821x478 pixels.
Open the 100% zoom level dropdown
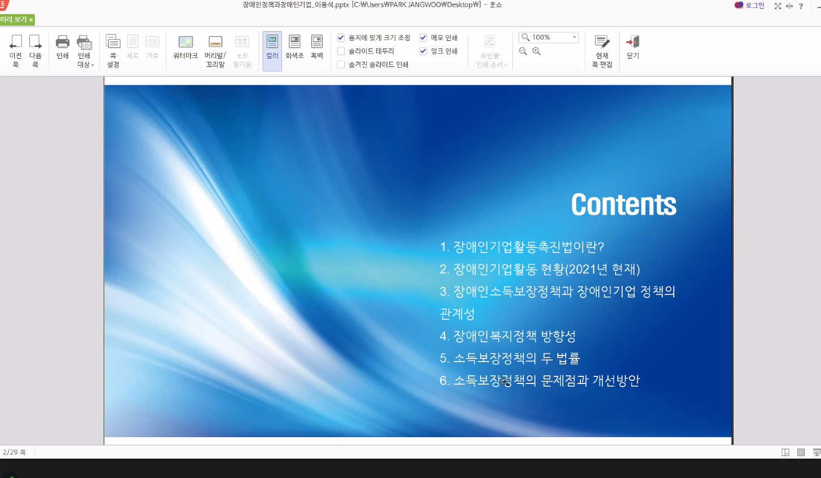click(574, 37)
